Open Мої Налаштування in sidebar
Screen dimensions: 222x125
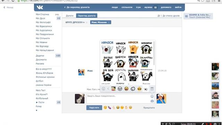(x=45, y=50)
